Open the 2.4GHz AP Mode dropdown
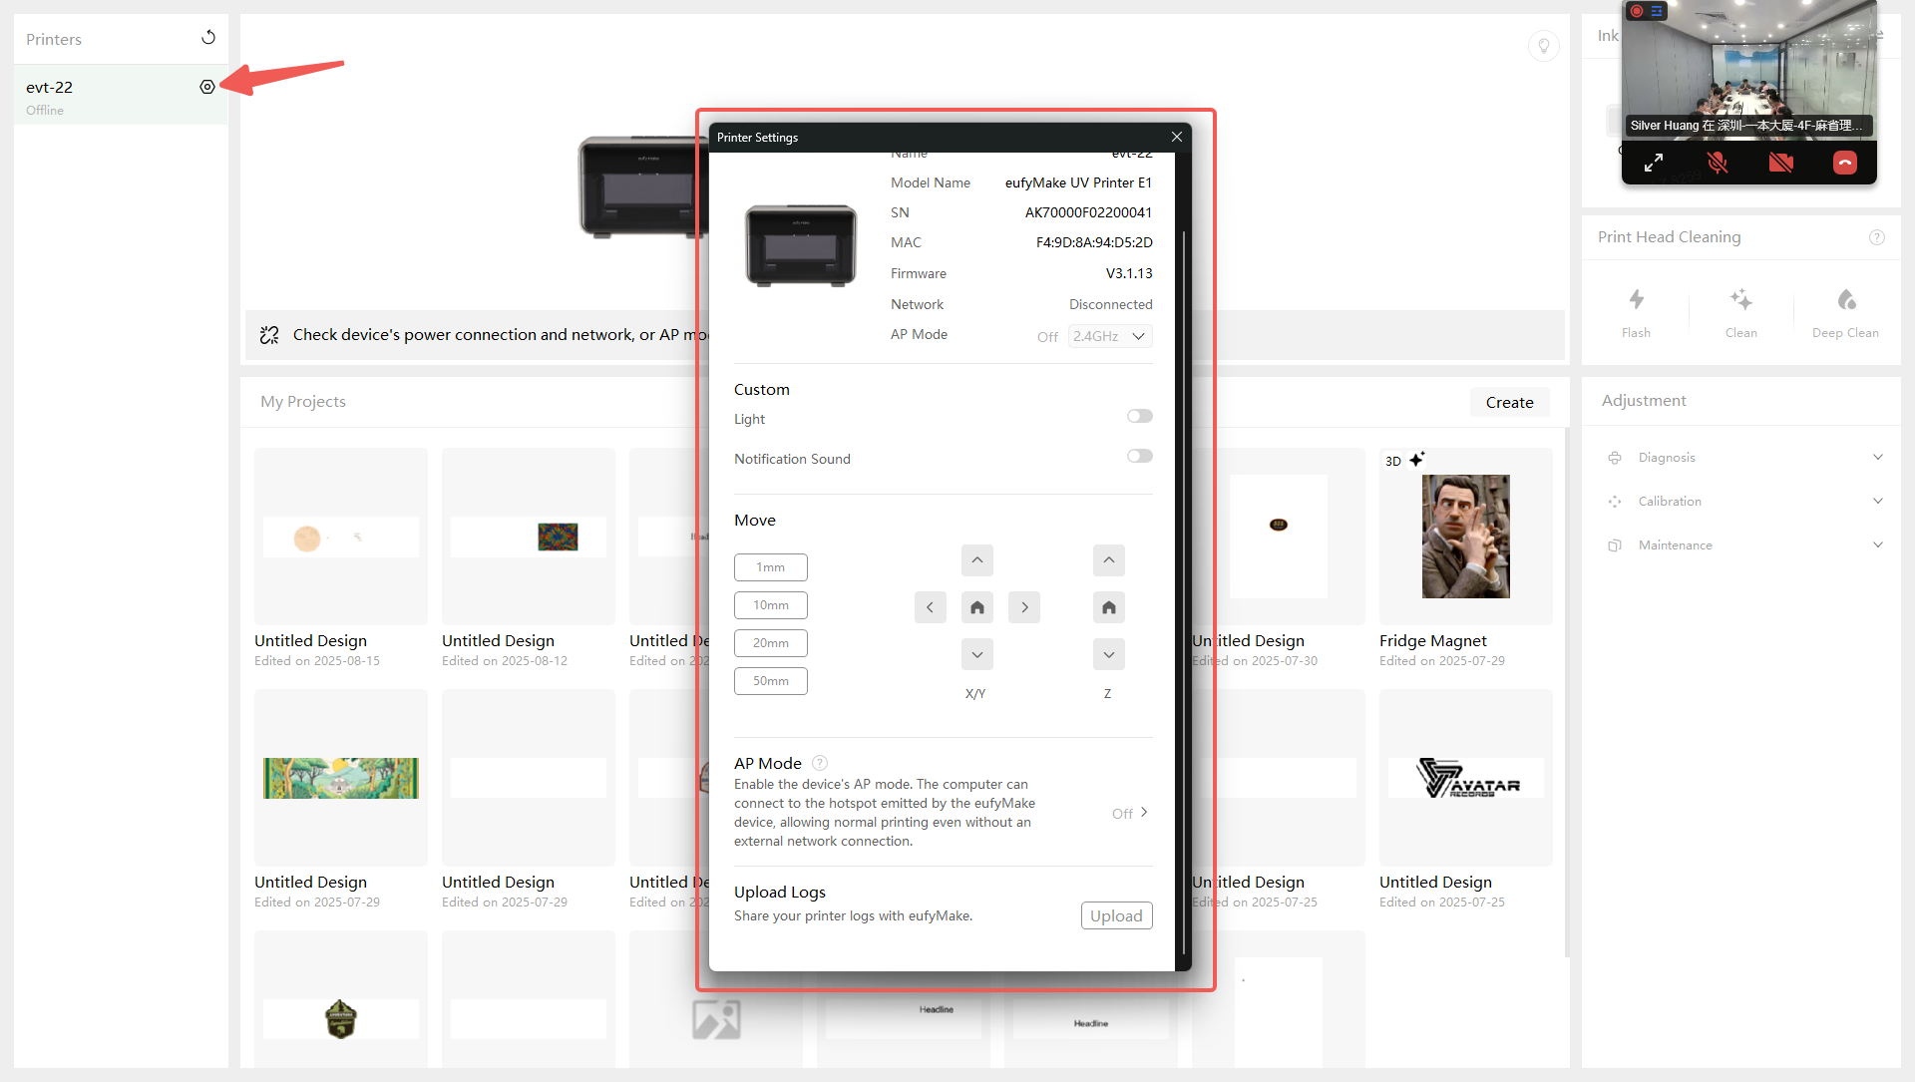 tap(1110, 336)
